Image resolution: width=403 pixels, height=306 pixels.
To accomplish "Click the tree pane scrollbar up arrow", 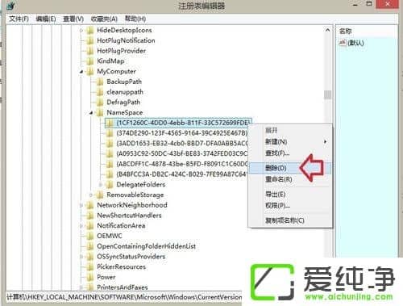I will 327,30.
